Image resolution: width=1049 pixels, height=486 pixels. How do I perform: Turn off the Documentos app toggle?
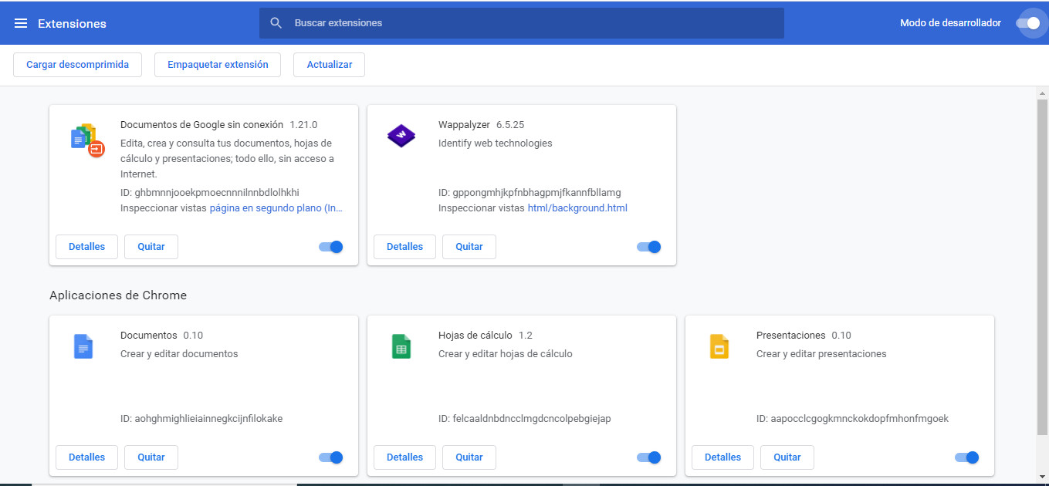(x=331, y=457)
